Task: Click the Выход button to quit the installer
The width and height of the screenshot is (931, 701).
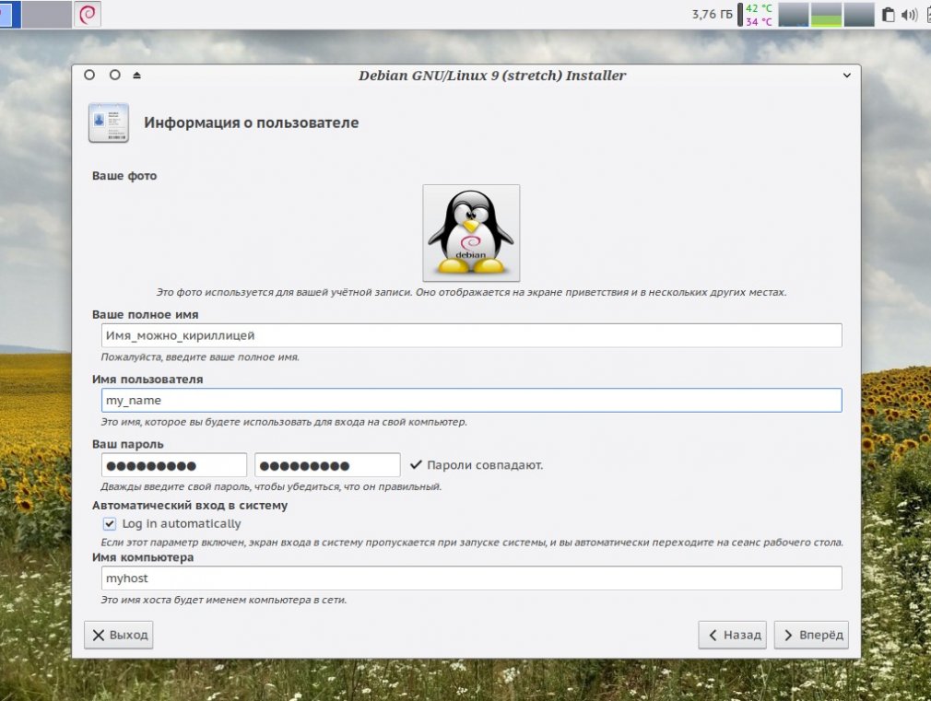Action: coord(119,635)
